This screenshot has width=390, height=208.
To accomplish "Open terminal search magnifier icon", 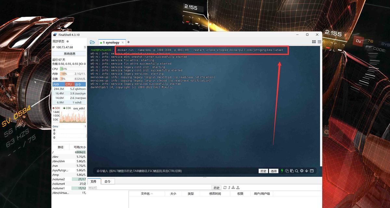I will 297,171.
